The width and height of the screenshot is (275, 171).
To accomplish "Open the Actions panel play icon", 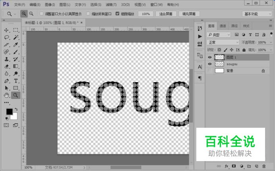I will [x=200, y=37].
